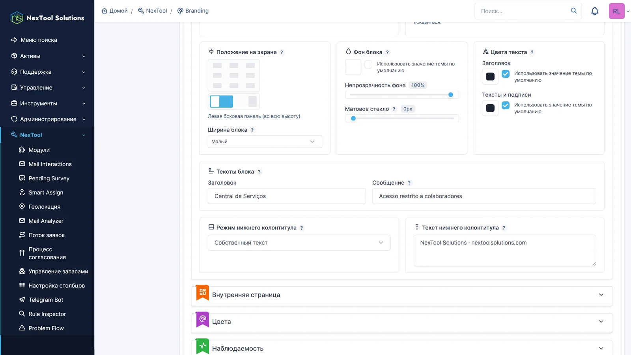
Task: Click the Заголовок text field
Action: point(287,196)
